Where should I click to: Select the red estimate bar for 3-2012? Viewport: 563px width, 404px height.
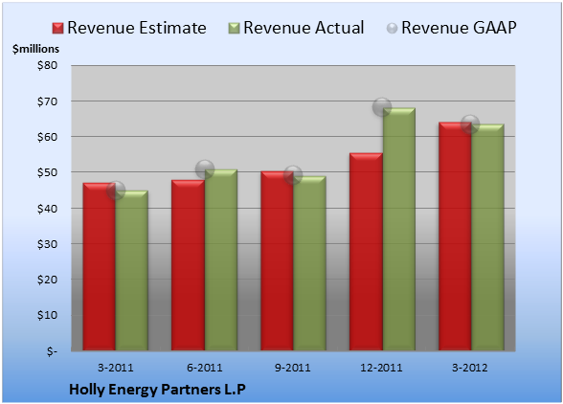coord(455,236)
